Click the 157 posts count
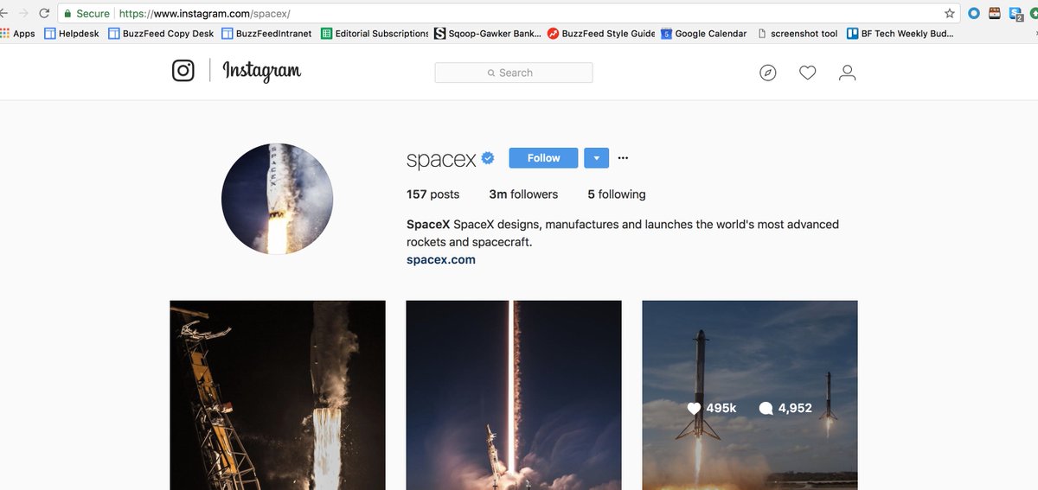 pos(432,194)
